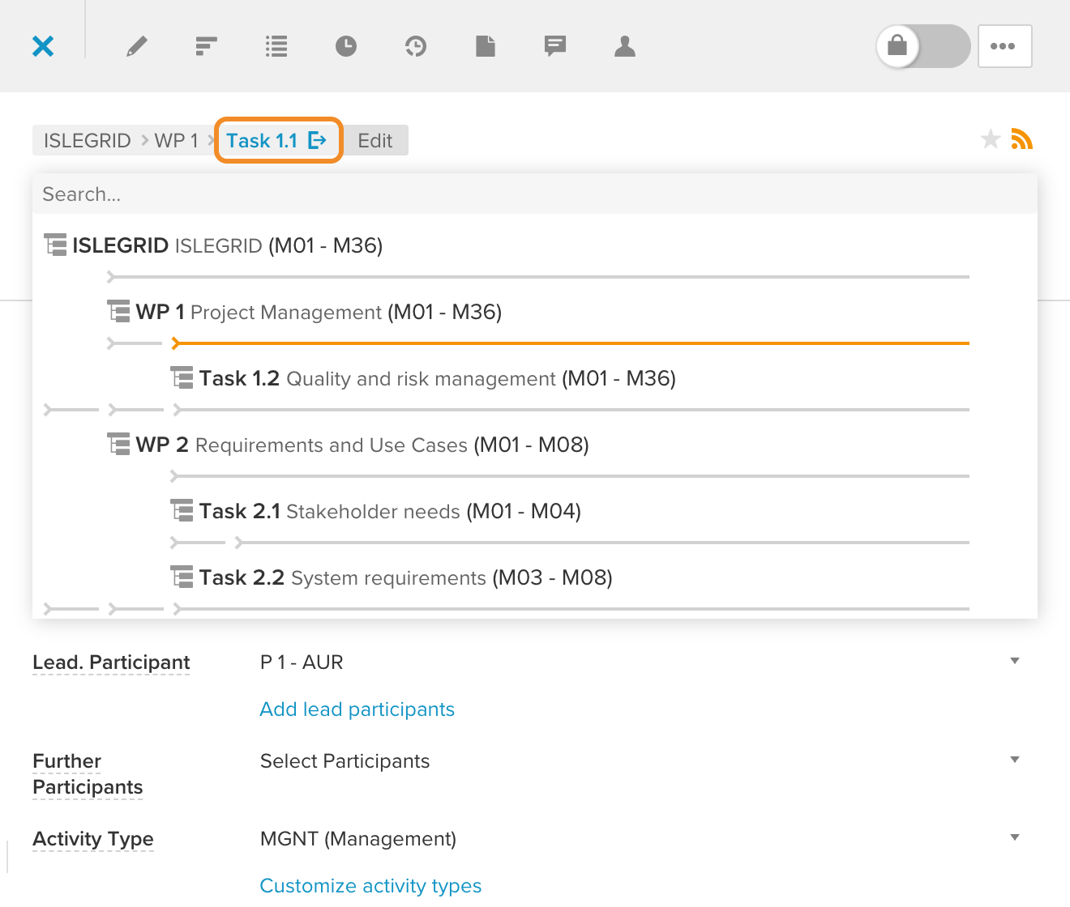
Task: Click the structure icon beside Task 2.2
Action: click(x=182, y=577)
